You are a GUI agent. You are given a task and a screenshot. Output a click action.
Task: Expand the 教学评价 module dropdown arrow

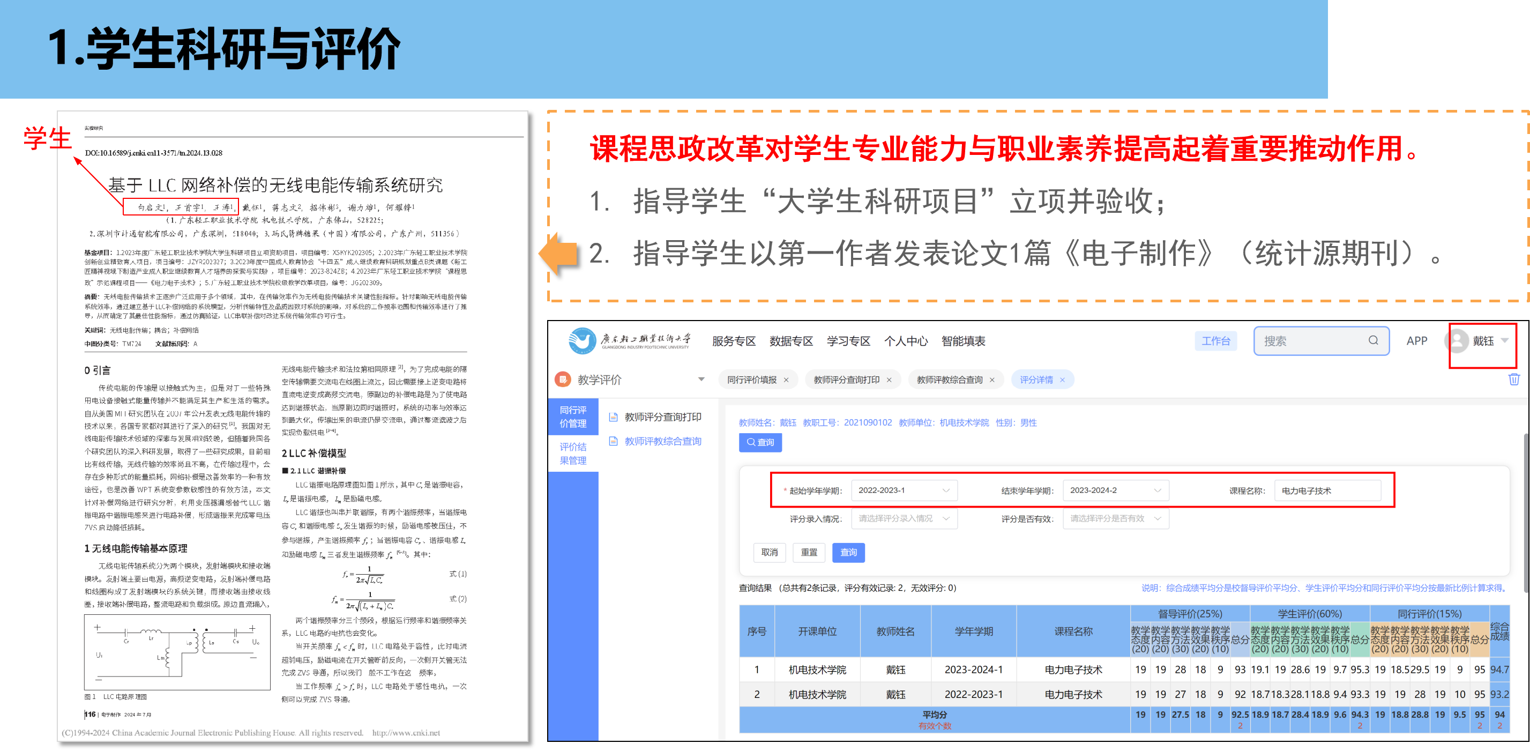coord(701,380)
